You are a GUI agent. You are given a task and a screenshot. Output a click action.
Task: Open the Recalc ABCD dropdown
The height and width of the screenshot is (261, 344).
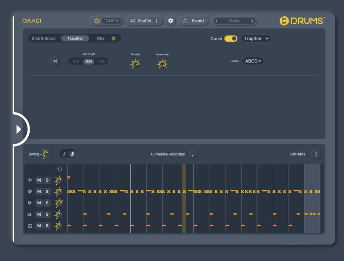(253, 61)
